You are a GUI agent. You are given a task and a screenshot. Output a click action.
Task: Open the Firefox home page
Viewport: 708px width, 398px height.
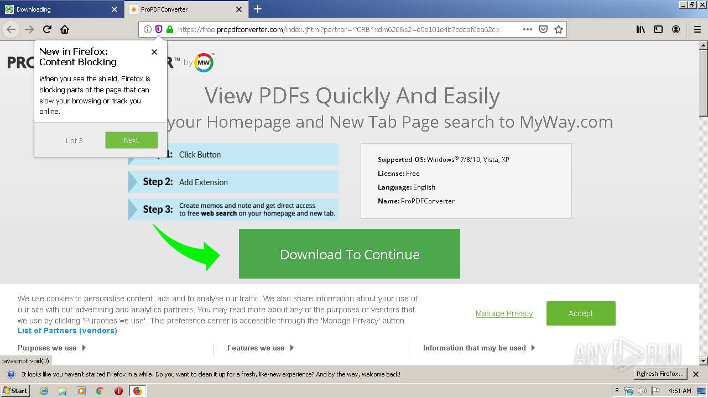[65, 29]
